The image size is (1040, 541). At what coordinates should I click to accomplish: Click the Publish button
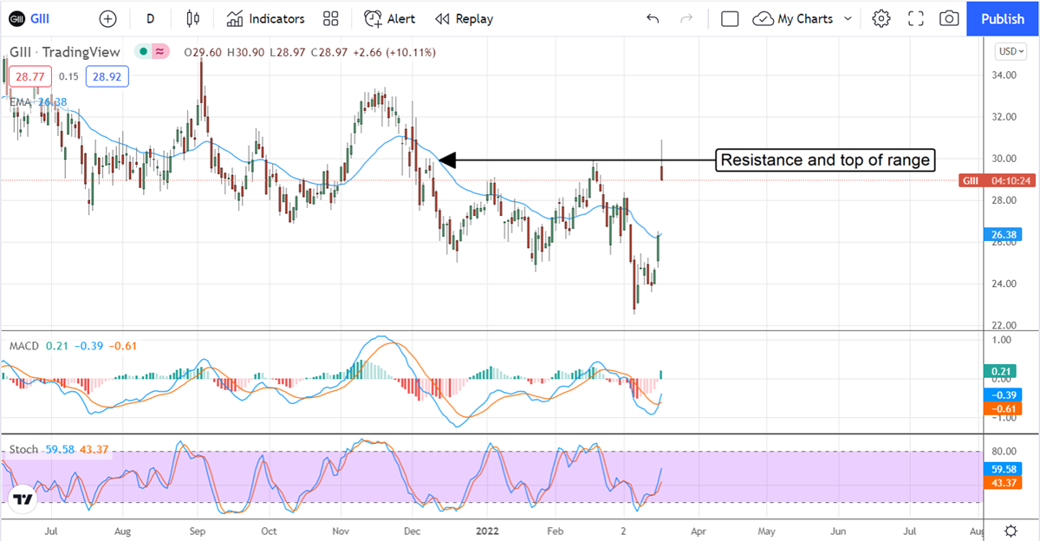tap(1003, 18)
